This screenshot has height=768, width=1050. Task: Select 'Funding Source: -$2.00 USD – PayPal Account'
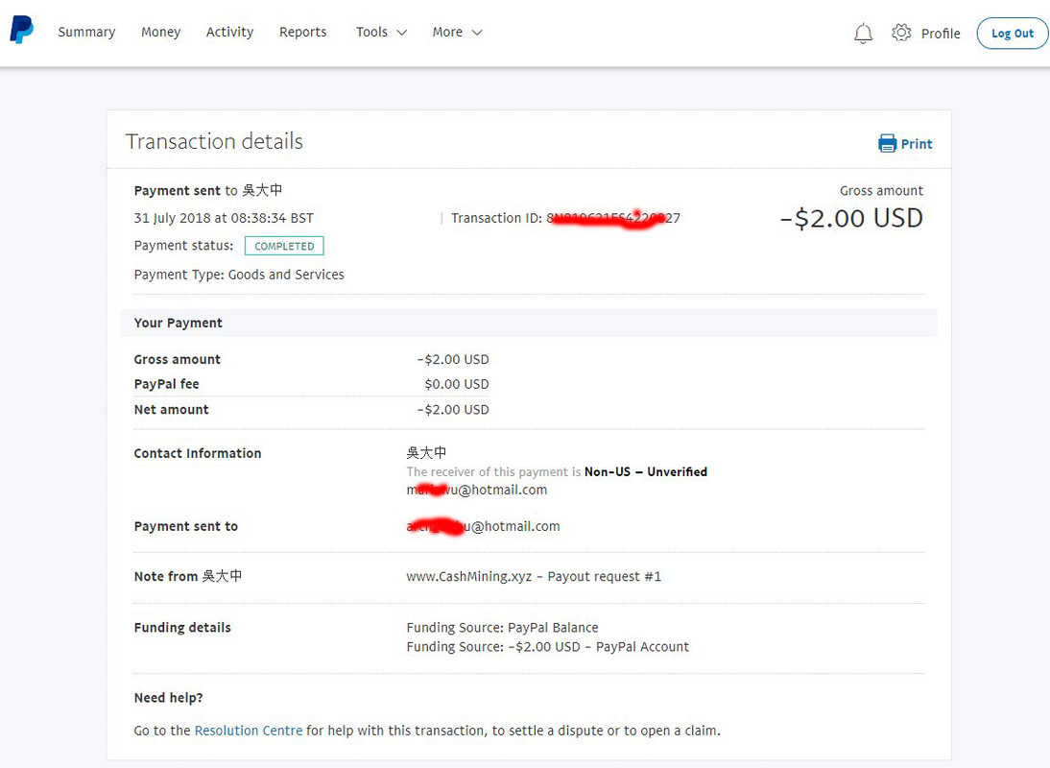[548, 647]
